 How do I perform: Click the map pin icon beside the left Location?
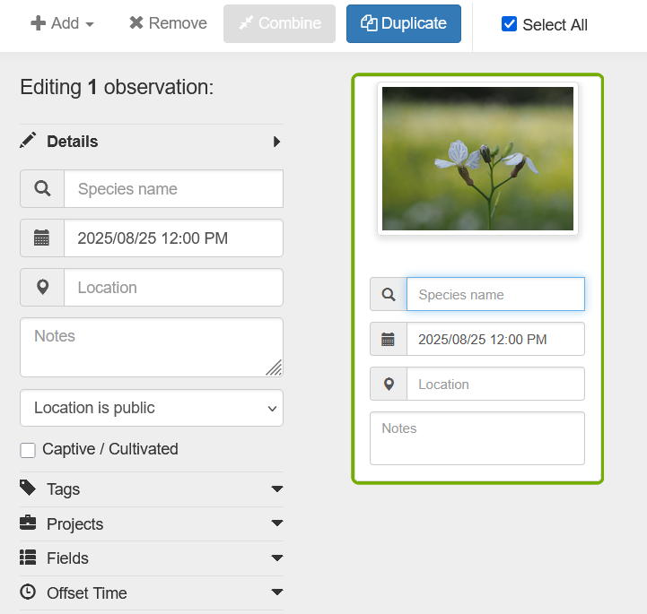[42, 288]
